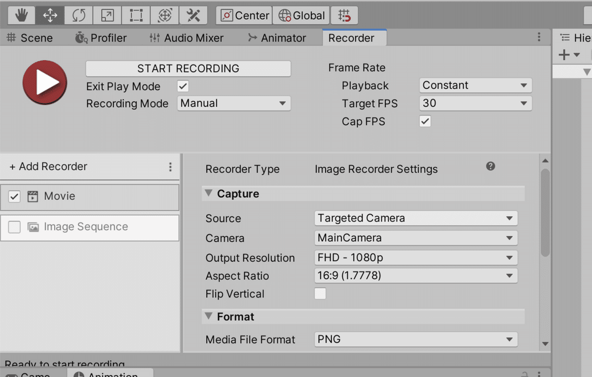The image size is (592, 377).
Task: Select the Move tool
Action: coord(50,15)
